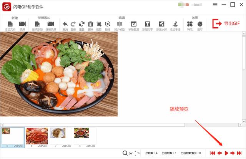Click the Undo (撤消) arrow icon
Screen dimensions: 246x159
pos(65,24)
